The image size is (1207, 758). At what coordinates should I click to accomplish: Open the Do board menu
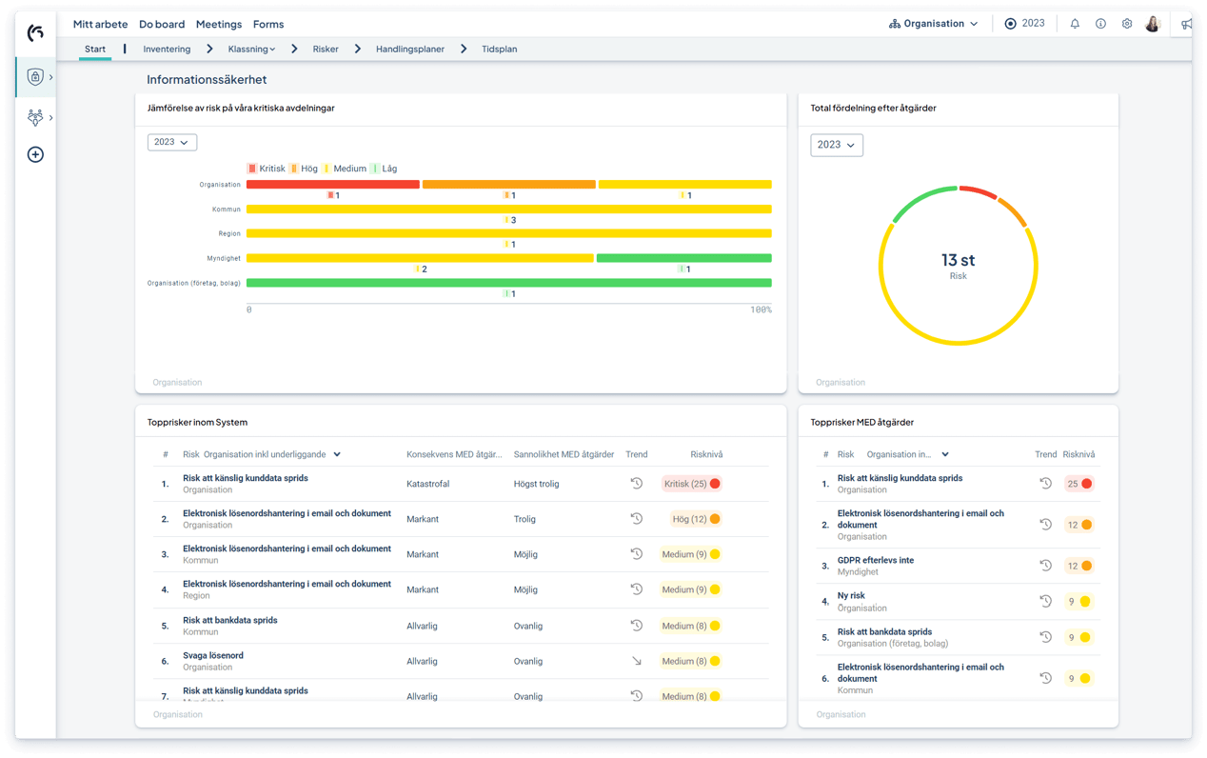coord(162,24)
